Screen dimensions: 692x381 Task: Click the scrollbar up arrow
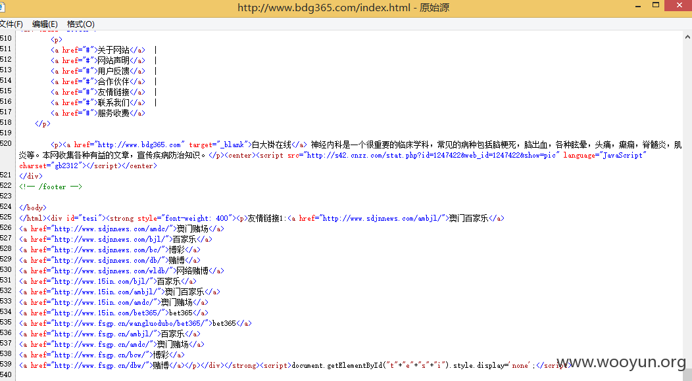point(687,37)
